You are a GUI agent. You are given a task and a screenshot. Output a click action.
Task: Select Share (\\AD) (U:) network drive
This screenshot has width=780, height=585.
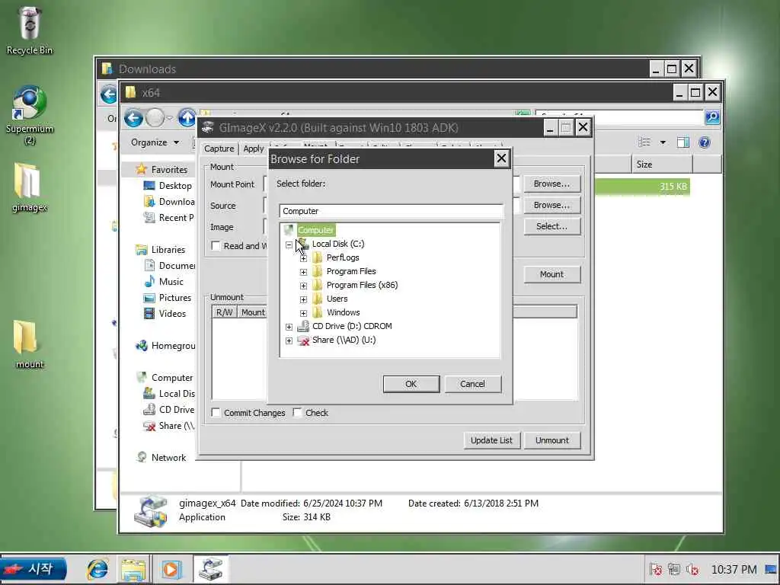344,340
